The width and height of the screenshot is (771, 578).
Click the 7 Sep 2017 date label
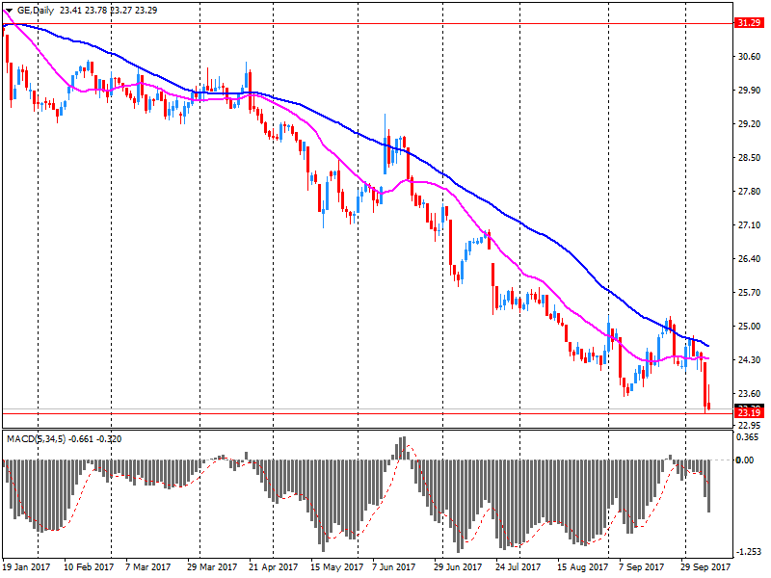(642, 567)
